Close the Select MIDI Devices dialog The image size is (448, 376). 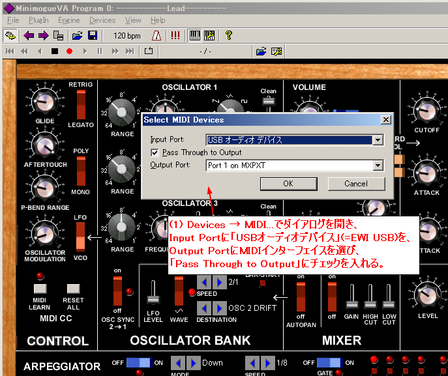tap(385, 120)
